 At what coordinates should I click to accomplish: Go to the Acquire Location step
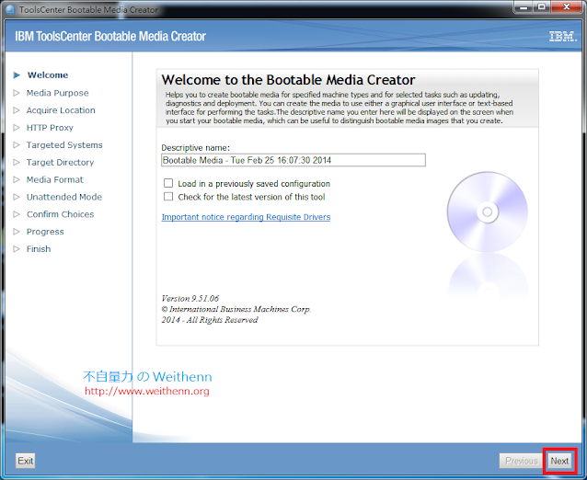point(61,110)
